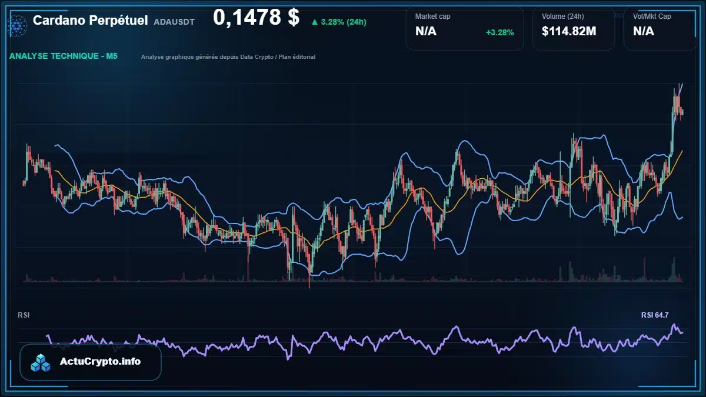Screen dimensions: 706x397
Task: Click the ANALYSE TECHNIQUE - M5 heading
Action: [64, 56]
